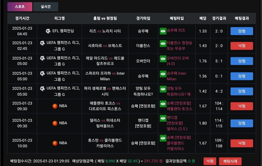Toggle the eye icon beside 오버언더 오버 (4.0)

163,59
